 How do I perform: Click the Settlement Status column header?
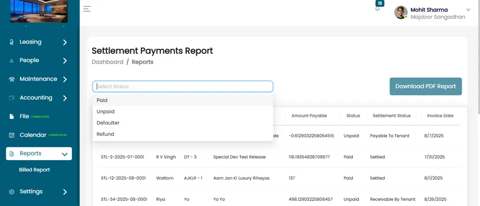pyautogui.click(x=392, y=116)
